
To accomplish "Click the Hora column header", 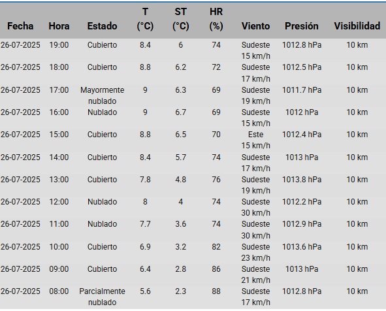I will click(59, 26).
